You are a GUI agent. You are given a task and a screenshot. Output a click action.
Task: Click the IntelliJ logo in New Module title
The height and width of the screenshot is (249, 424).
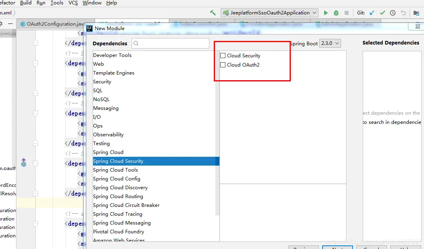[89, 28]
